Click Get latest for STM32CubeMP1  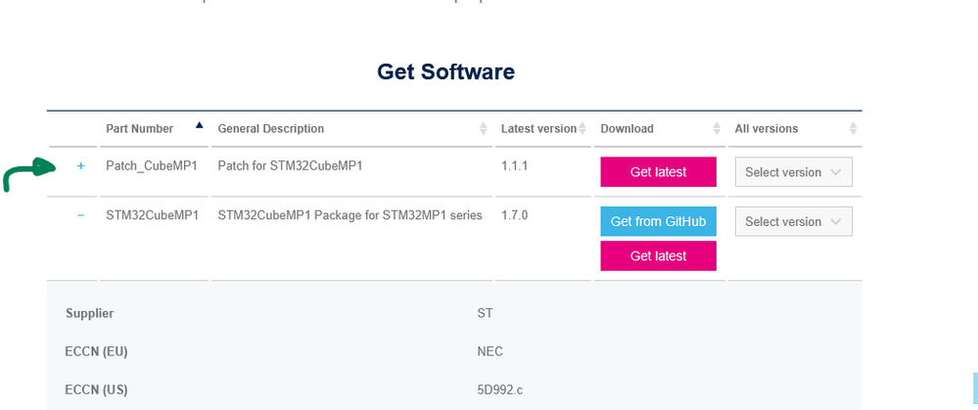(658, 256)
